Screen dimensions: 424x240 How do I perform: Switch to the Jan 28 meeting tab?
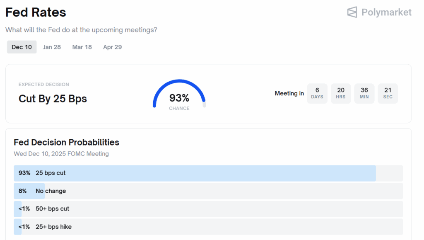[x=52, y=47]
